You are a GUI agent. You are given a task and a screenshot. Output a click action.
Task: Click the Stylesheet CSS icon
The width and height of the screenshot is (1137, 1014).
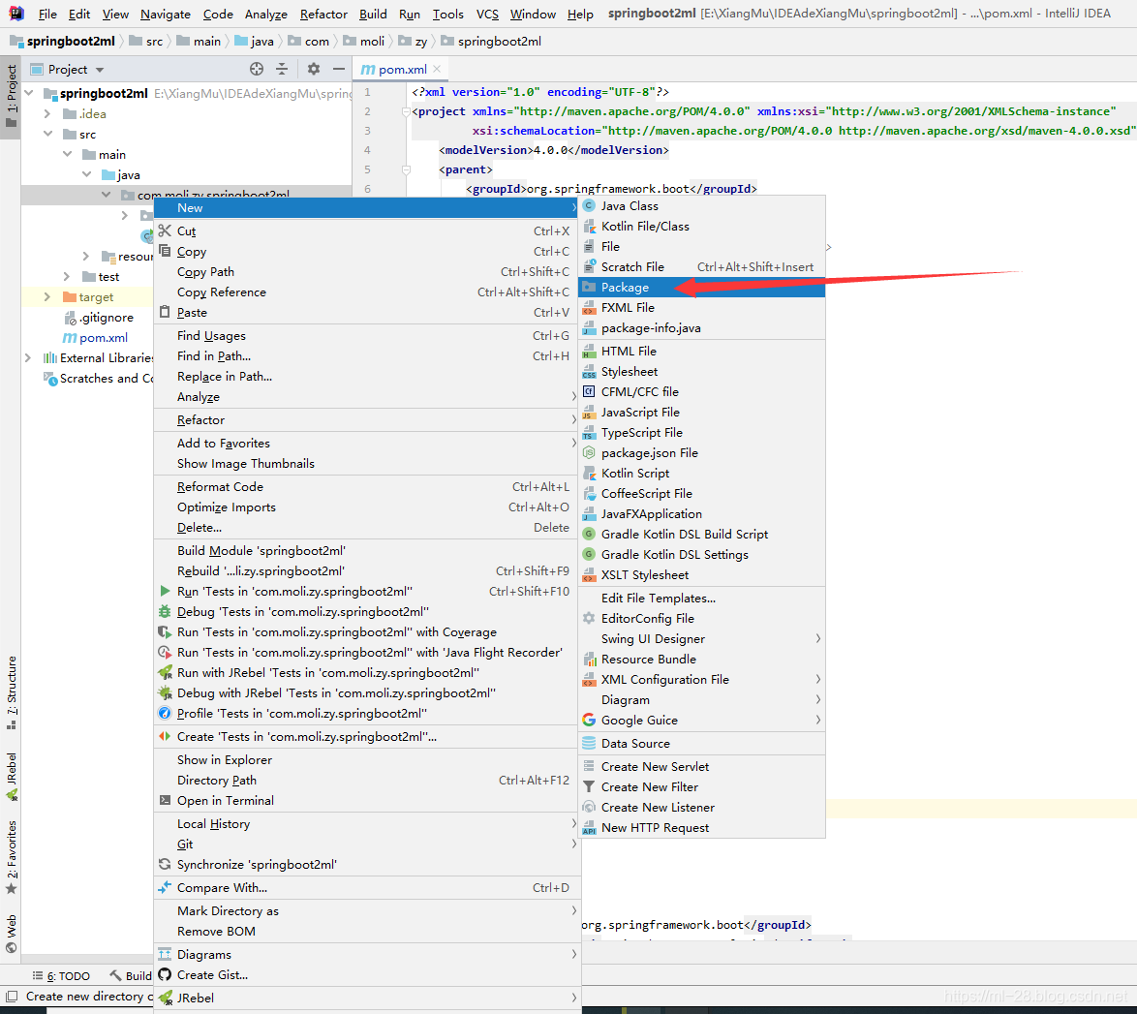click(590, 371)
